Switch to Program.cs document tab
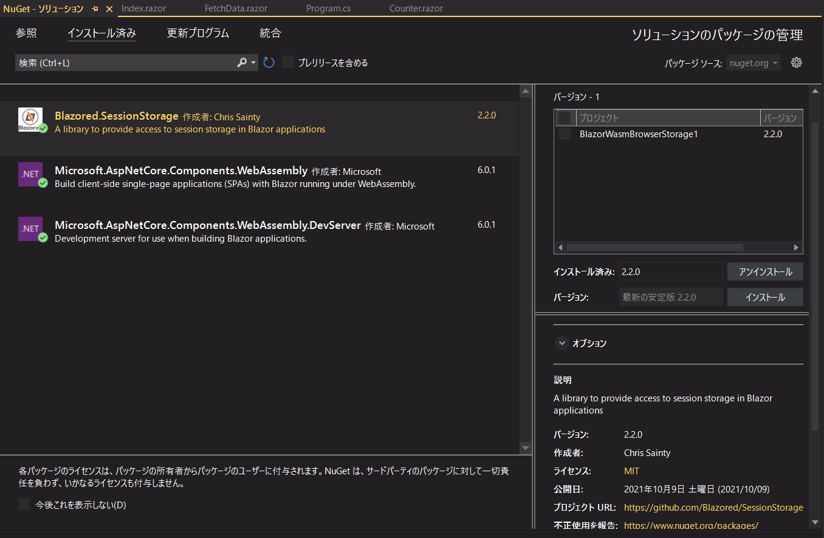The width and height of the screenshot is (824, 538). (x=328, y=9)
